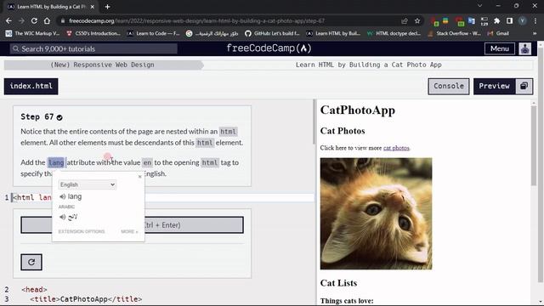Click the instructions pane scrollbar
Screen dimensions: 544x306
click(x=314, y=122)
